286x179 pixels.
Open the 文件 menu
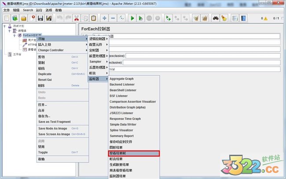pyautogui.click(x=7, y=10)
